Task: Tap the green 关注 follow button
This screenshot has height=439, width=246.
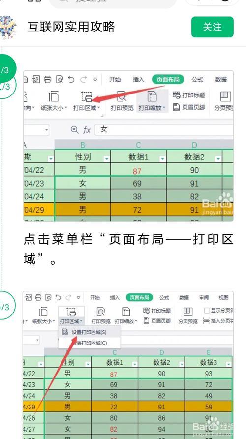Action: [212, 27]
